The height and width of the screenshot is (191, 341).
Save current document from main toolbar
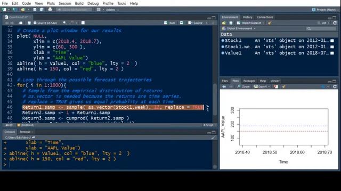pos(35,10)
